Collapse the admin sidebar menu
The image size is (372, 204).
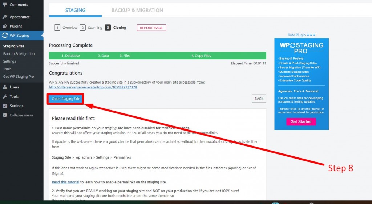[x=21, y=115]
